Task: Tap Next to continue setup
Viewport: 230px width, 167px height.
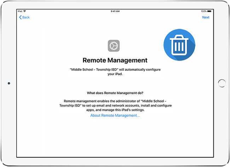Action: pos(206,17)
